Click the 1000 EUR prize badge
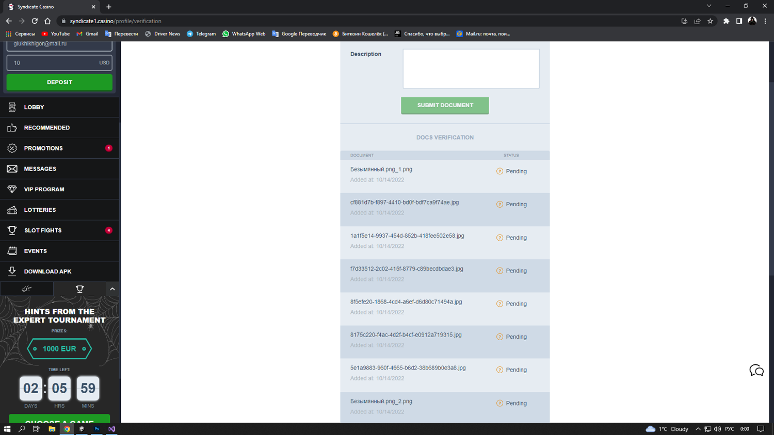This screenshot has width=774, height=435. point(59,349)
